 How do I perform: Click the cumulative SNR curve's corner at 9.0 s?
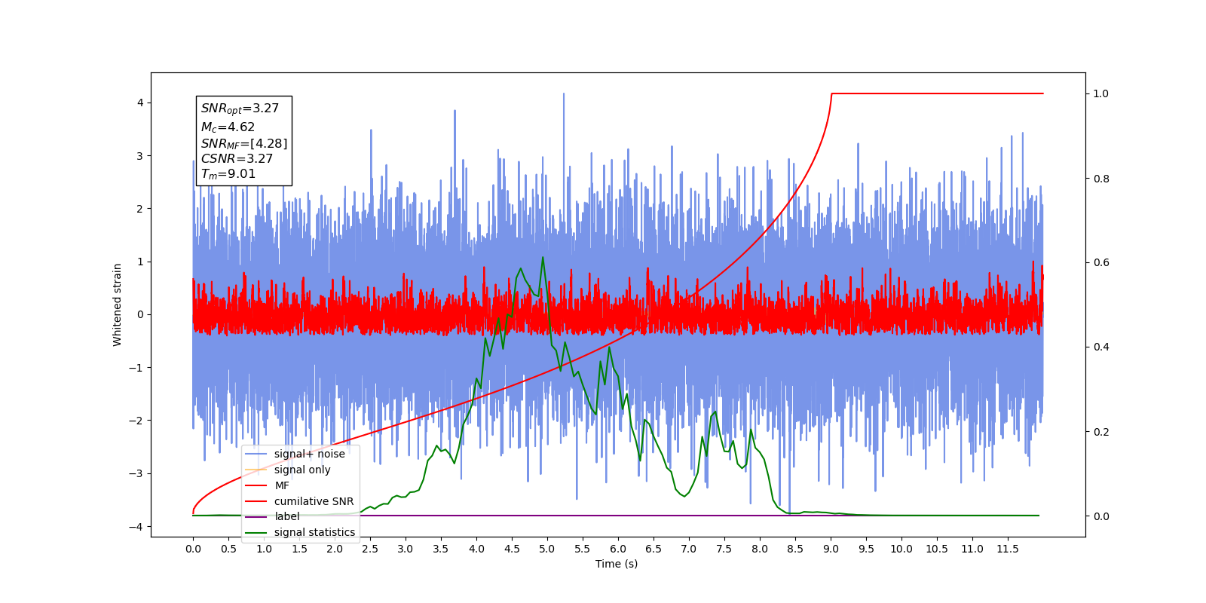click(x=831, y=93)
